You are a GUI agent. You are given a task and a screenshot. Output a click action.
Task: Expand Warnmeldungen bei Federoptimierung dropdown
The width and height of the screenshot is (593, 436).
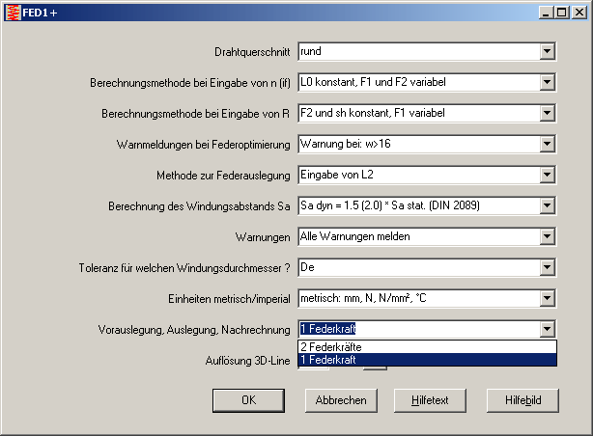547,145
